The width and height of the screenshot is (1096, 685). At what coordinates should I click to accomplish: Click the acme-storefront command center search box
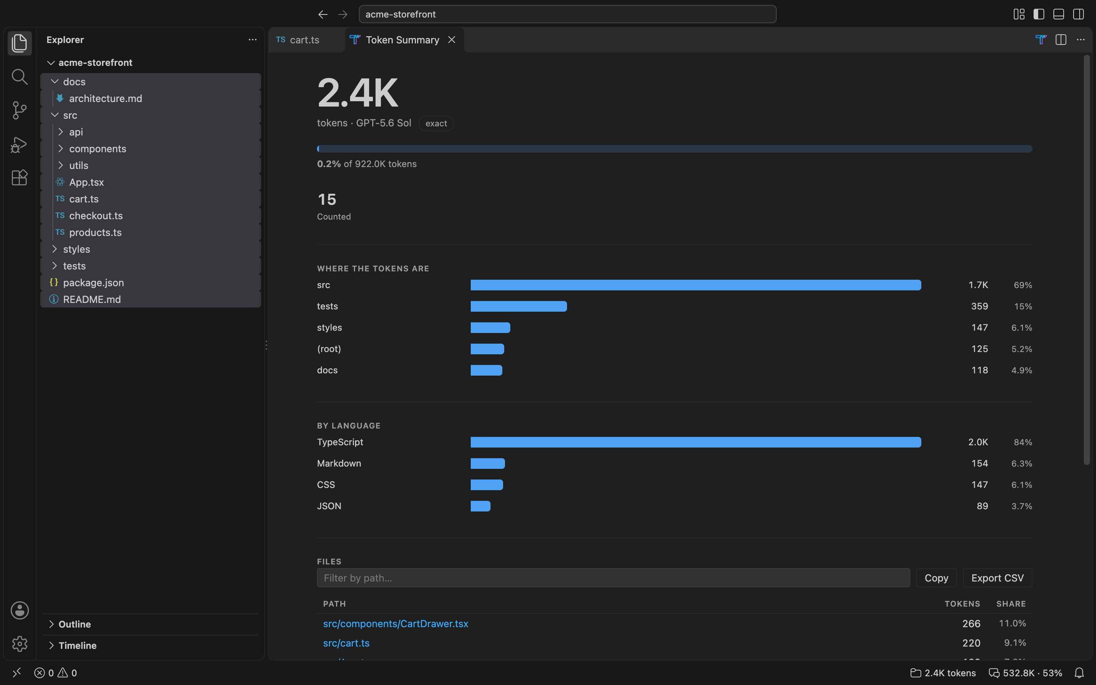[x=567, y=14]
